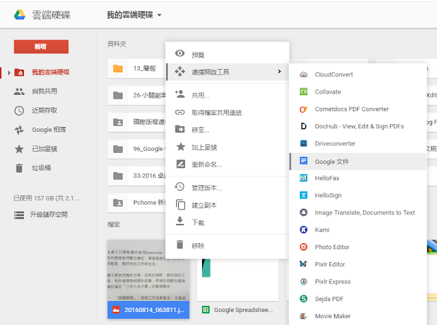Click the clock icon beside 近期存取
Viewport: 437px width, 325px height.
pyautogui.click(x=19, y=111)
